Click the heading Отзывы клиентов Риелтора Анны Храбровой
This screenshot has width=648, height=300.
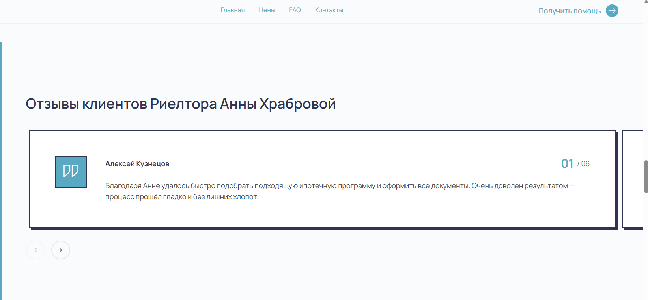(181, 104)
